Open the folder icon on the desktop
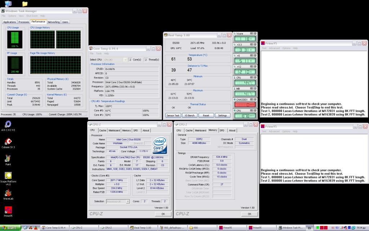Image resolution: width=369 pixels, height=231 pixels. click(x=25, y=4)
